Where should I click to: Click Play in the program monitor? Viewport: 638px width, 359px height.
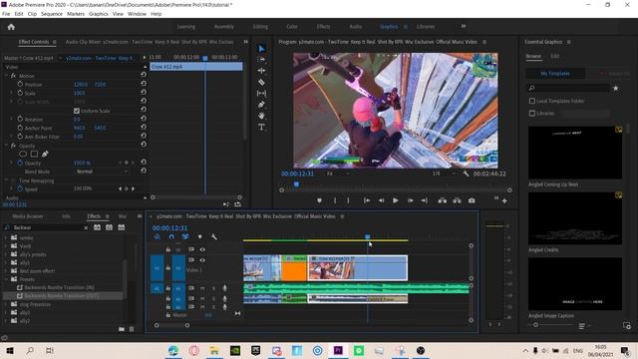tap(395, 200)
